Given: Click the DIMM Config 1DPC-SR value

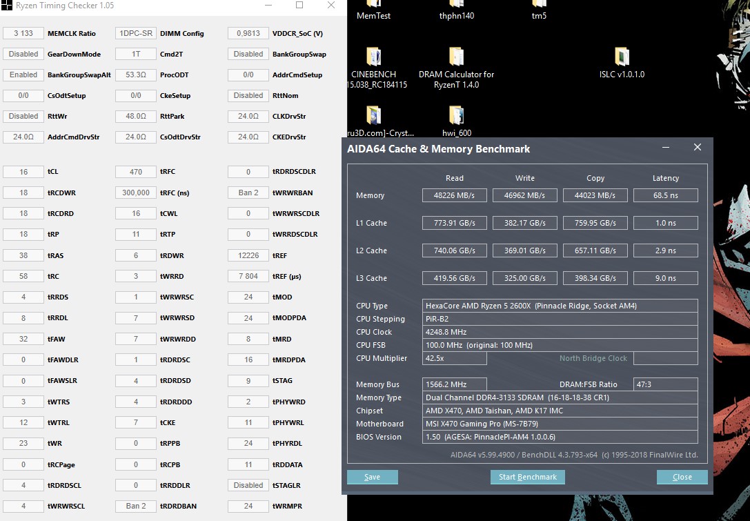Looking at the screenshot, I should pos(136,34).
